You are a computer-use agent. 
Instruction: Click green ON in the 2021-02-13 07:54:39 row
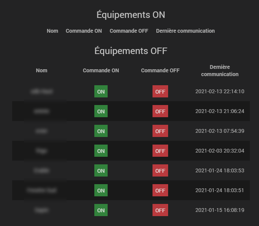(101, 131)
